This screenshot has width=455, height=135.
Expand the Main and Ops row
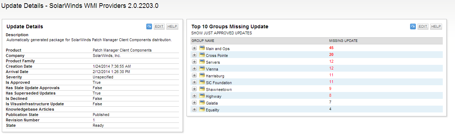tap(194, 48)
